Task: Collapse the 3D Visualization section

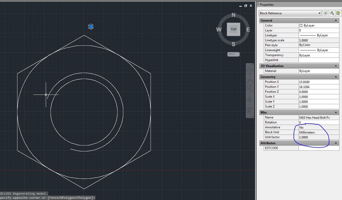Action: pos(336,66)
